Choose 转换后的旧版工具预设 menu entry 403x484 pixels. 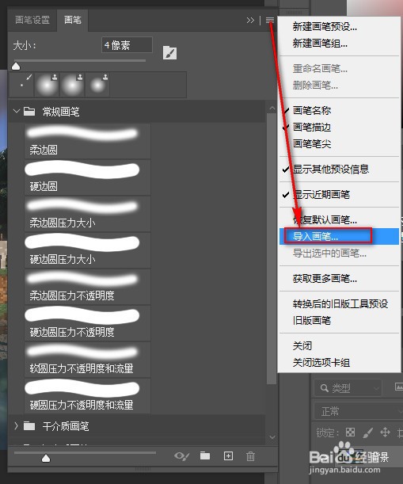click(340, 303)
